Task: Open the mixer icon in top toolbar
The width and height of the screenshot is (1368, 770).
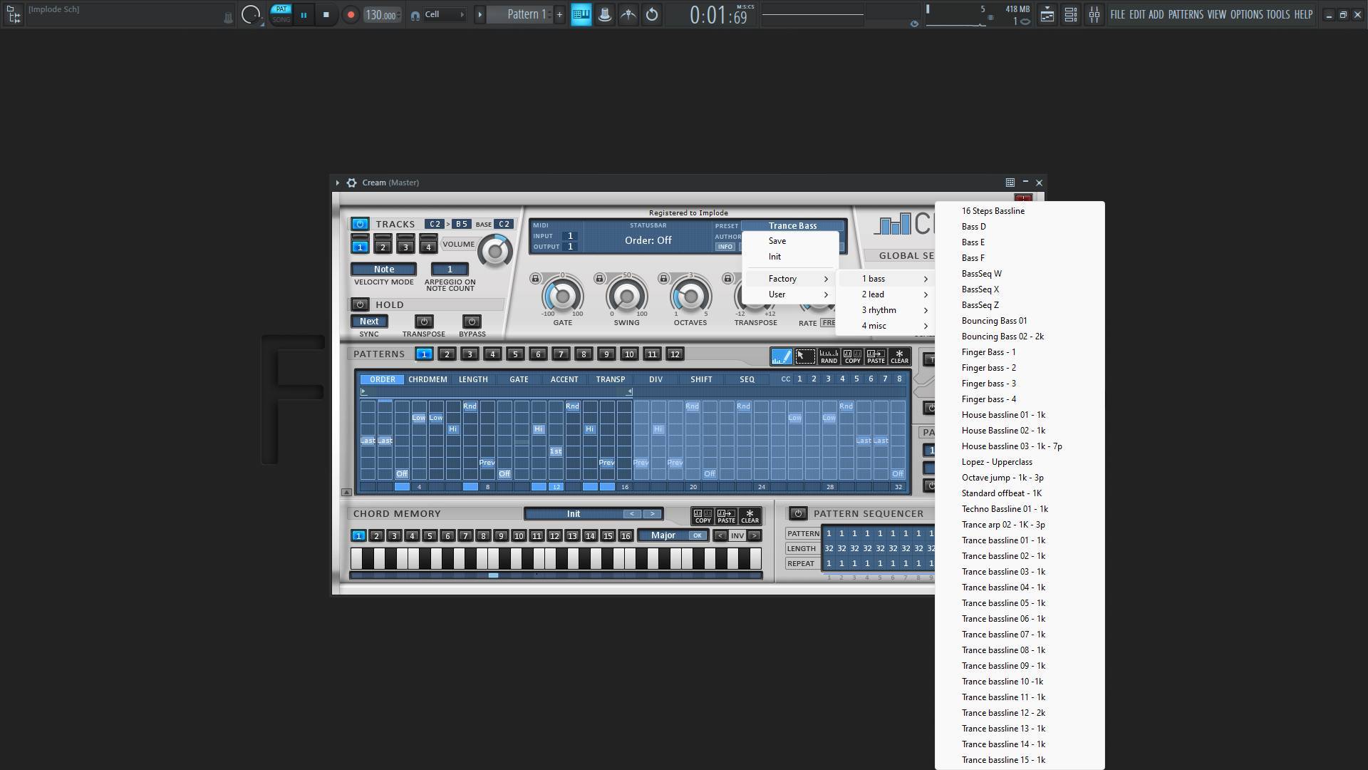Action: click(x=1094, y=14)
